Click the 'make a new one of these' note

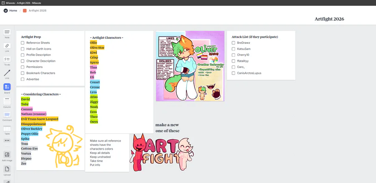coord(168,128)
